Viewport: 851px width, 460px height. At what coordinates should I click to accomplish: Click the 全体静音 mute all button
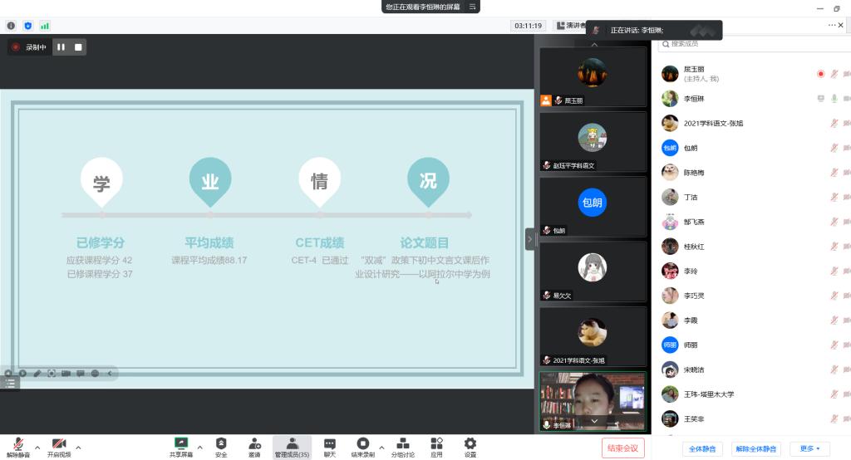click(x=704, y=449)
